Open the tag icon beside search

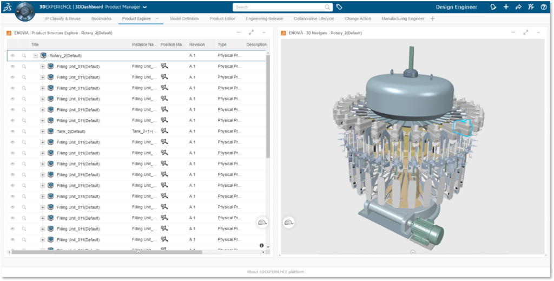(339, 7)
